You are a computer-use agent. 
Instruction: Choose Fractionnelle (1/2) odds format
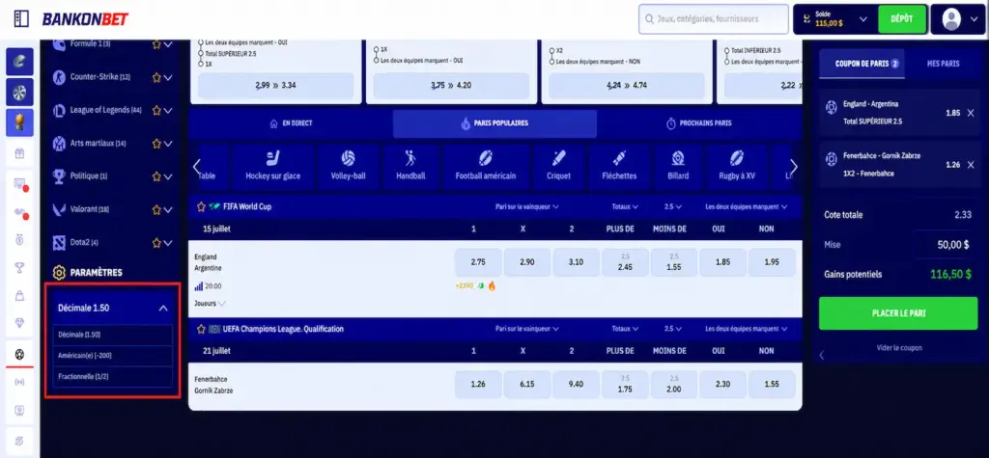tap(112, 377)
